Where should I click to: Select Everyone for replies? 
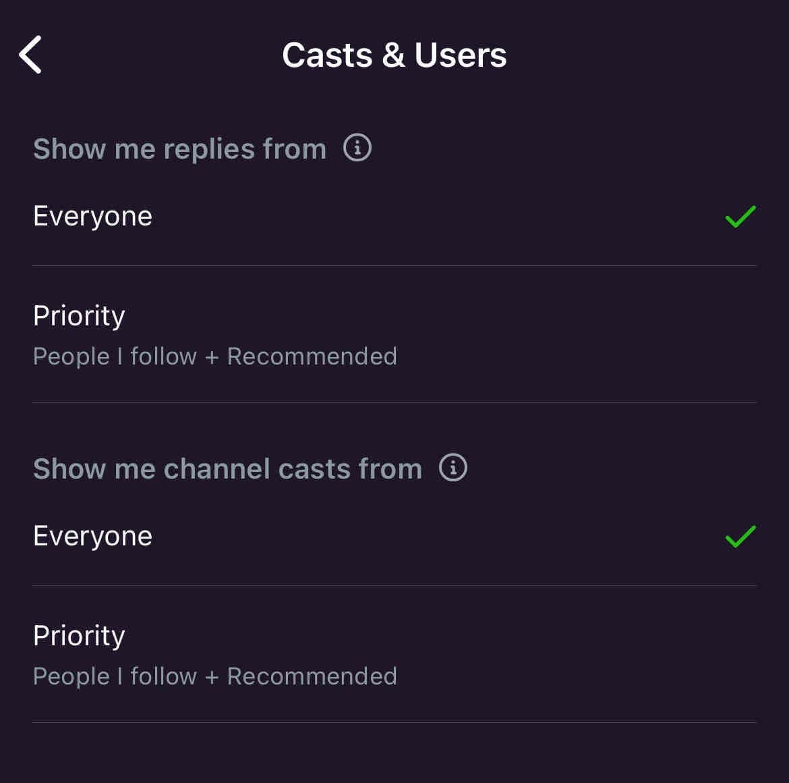click(x=92, y=216)
